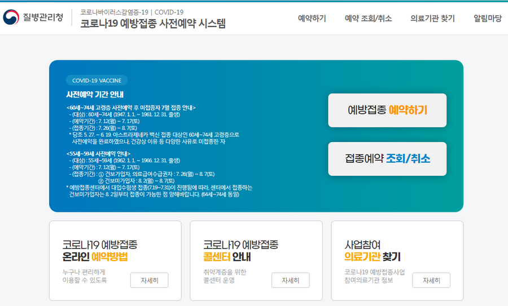Click the 건보미가입자 : 8. 2(월) ~ 8. 7(토) line

point(137,181)
